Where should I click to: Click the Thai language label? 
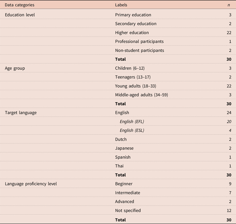pyautogui.click(x=119, y=166)
